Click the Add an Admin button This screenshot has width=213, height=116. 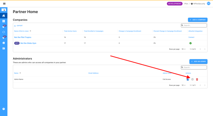(198, 61)
